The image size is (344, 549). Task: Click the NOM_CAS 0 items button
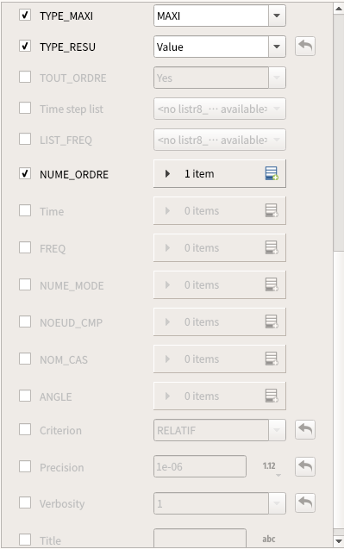(220, 359)
